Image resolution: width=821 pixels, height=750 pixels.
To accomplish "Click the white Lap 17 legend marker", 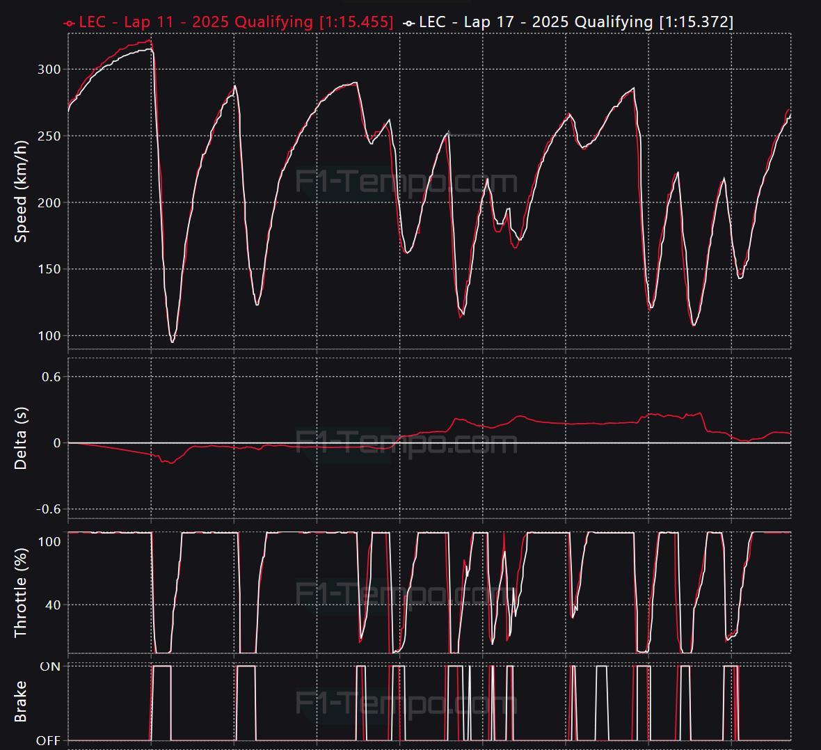I will (409, 23).
